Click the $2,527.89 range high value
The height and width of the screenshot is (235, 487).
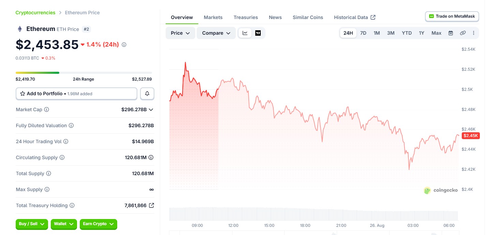[142, 79]
